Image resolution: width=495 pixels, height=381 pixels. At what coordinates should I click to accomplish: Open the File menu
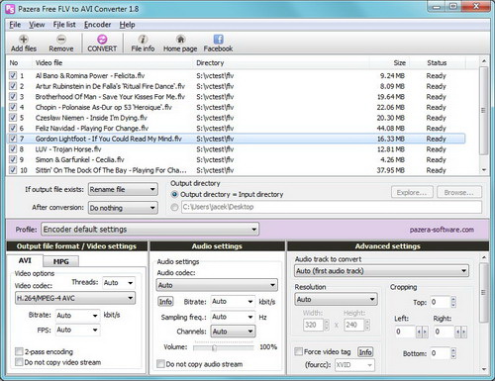[x=15, y=25]
